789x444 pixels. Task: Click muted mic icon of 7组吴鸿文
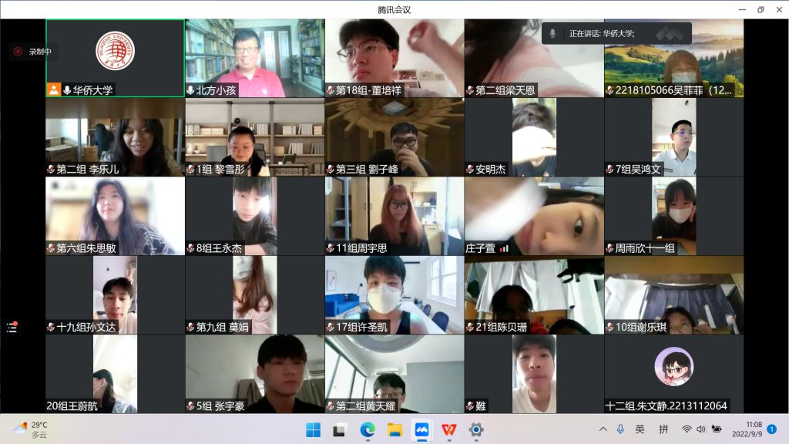[x=609, y=170]
